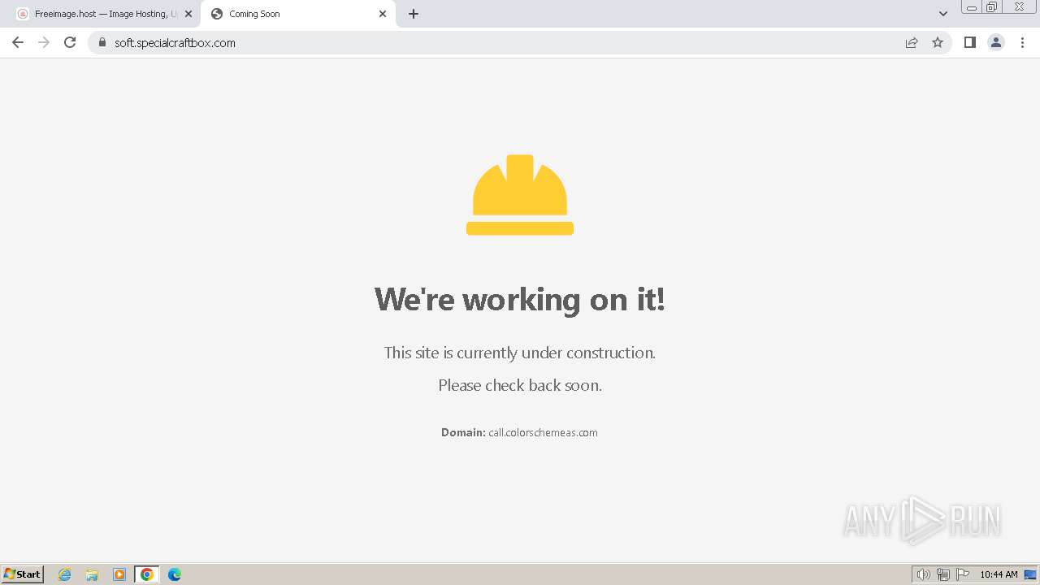The height and width of the screenshot is (585, 1040).
Task: Click the "We're working on it!" heading
Action: pyautogui.click(x=520, y=299)
